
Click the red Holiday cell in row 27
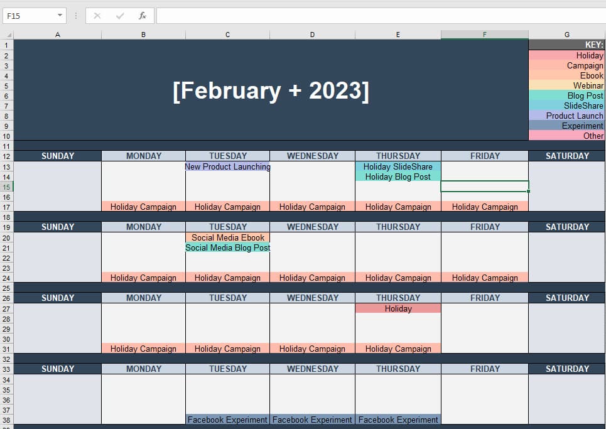pos(398,308)
